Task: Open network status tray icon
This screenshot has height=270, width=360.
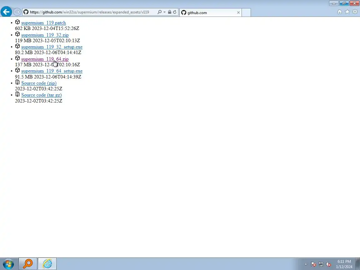Action: pos(321,264)
